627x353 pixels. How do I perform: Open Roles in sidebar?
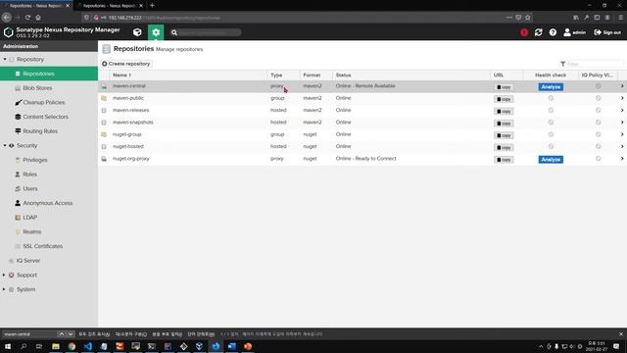(29, 175)
